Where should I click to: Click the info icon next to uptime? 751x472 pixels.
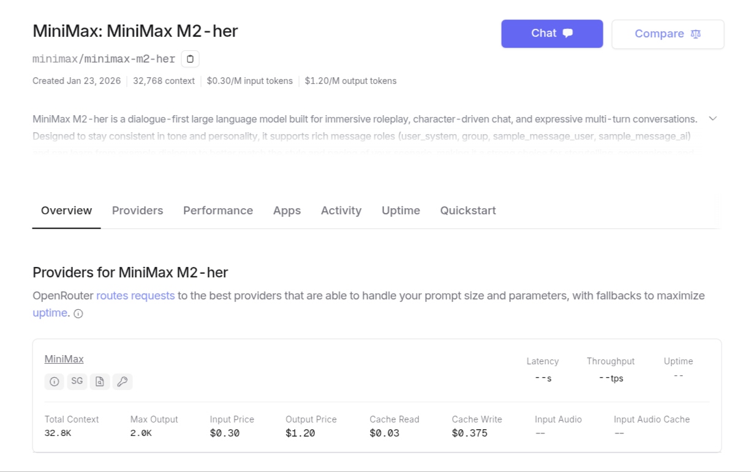[x=78, y=313]
